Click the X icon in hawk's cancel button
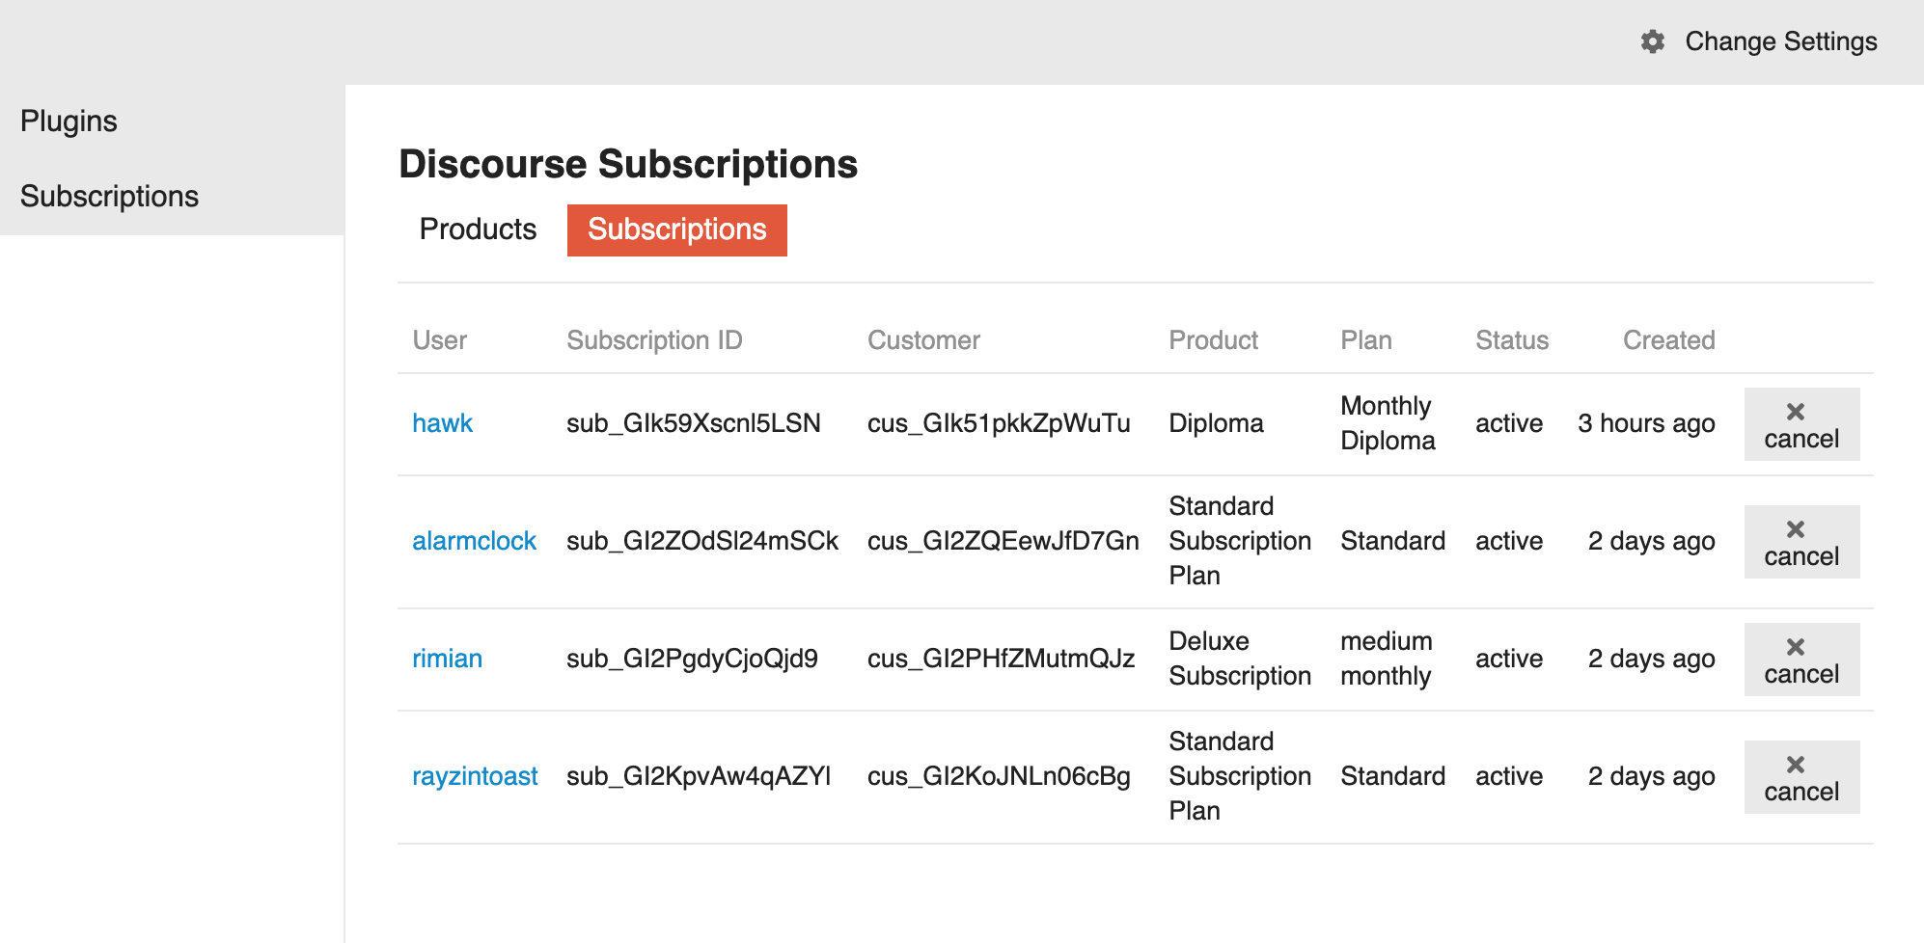1924x943 pixels. click(1796, 412)
